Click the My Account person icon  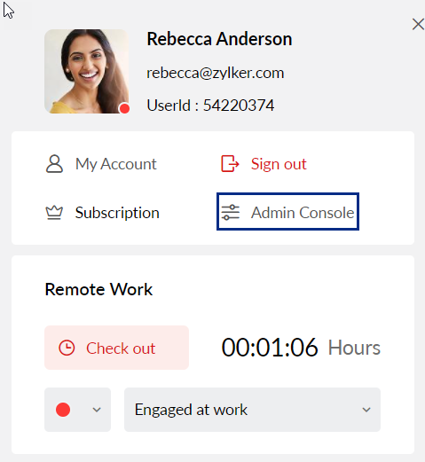pyautogui.click(x=54, y=164)
